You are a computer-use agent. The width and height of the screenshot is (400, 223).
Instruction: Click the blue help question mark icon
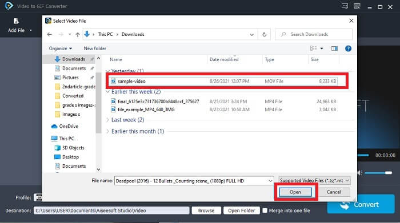click(348, 48)
